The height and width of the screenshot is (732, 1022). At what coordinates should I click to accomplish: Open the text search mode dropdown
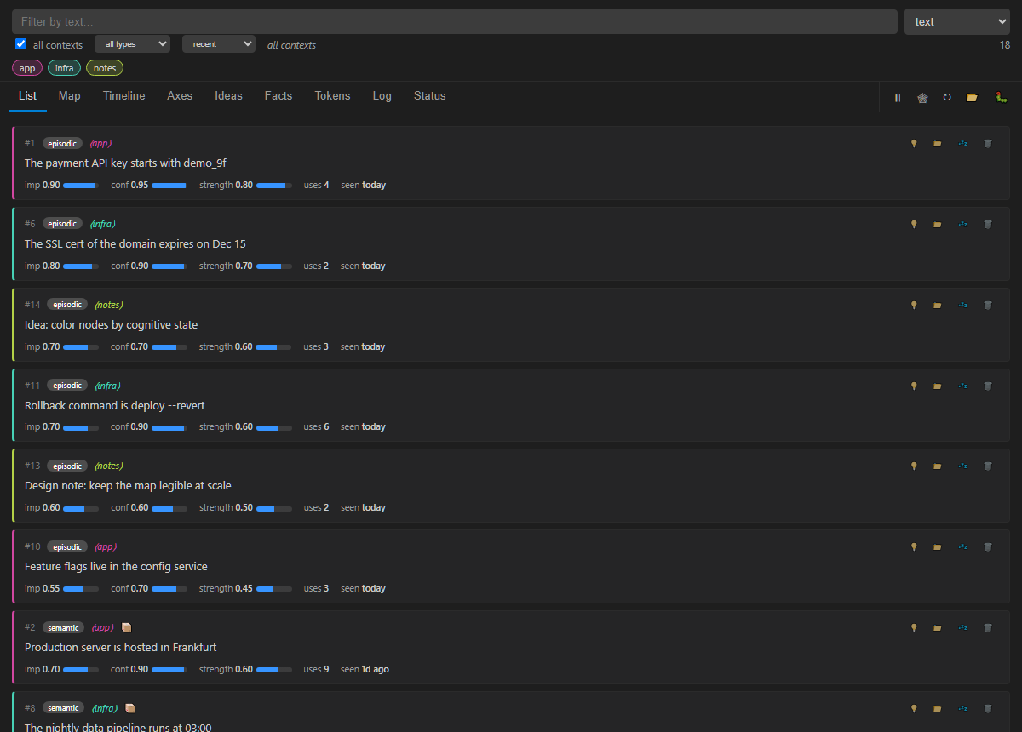pos(957,22)
